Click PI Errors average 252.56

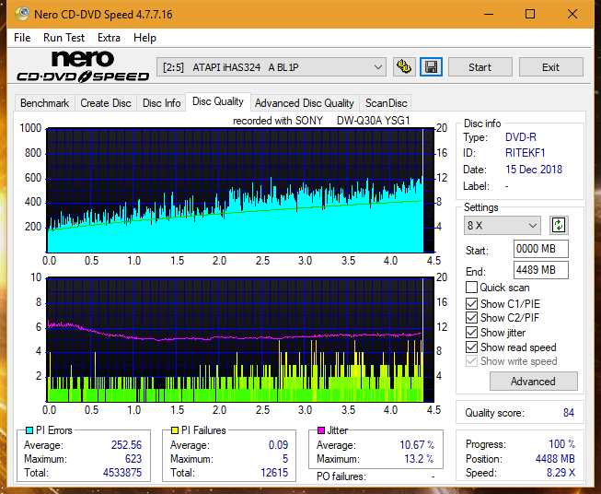[126, 445]
